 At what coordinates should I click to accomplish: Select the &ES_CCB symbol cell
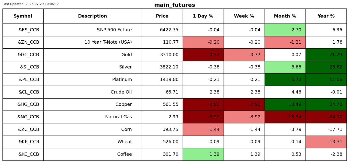(x=23, y=30)
